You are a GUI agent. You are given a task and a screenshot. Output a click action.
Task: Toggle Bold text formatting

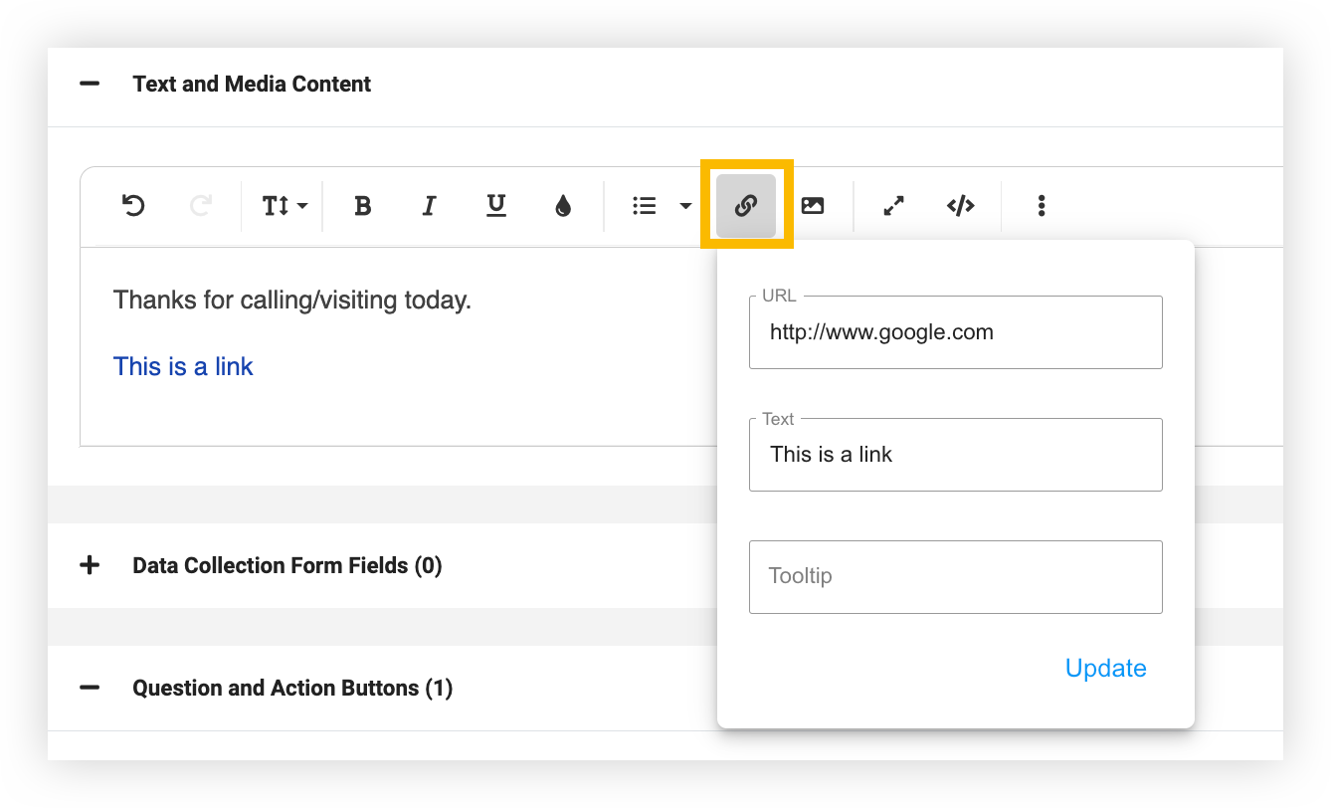pyautogui.click(x=363, y=206)
